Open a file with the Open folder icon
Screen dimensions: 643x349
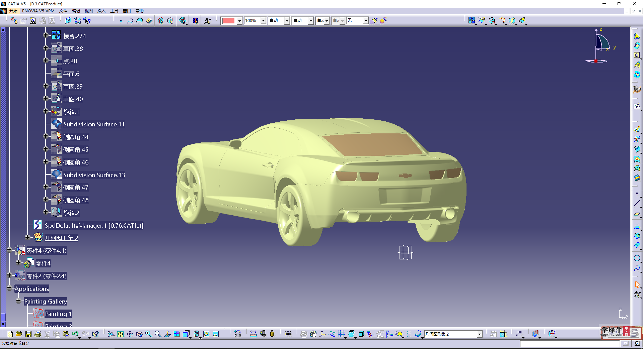[x=19, y=334]
